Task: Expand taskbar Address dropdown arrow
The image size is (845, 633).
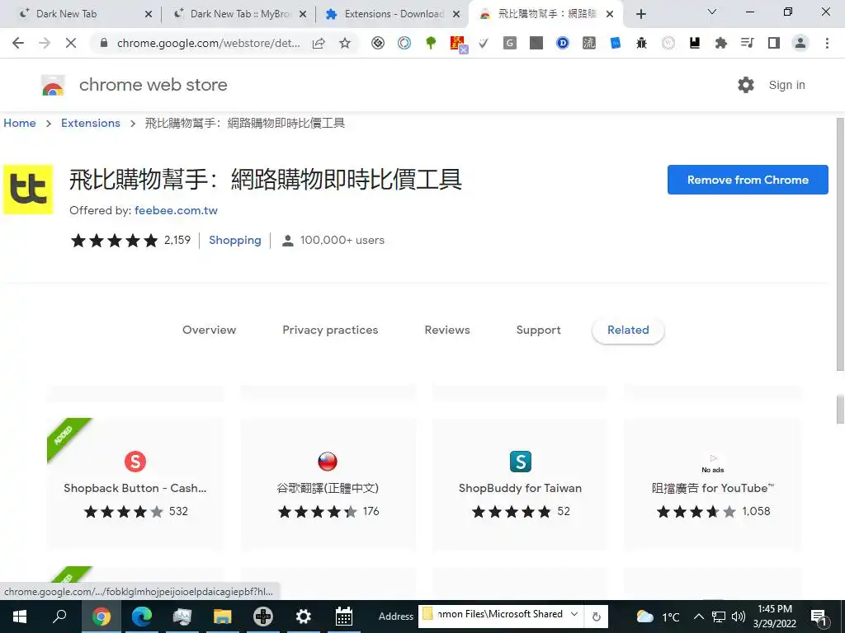Action: point(574,614)
